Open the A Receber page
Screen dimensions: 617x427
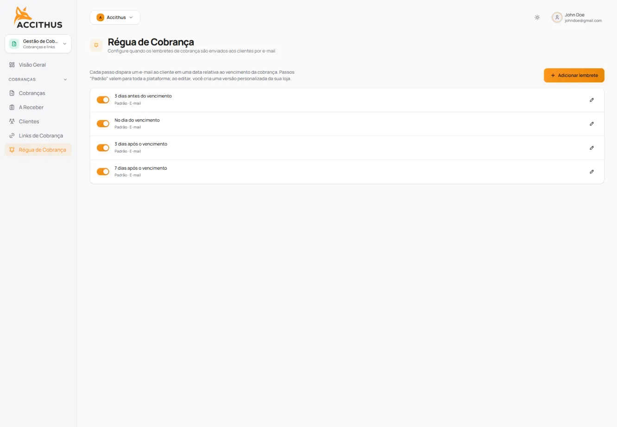click(x=38, y=108)
